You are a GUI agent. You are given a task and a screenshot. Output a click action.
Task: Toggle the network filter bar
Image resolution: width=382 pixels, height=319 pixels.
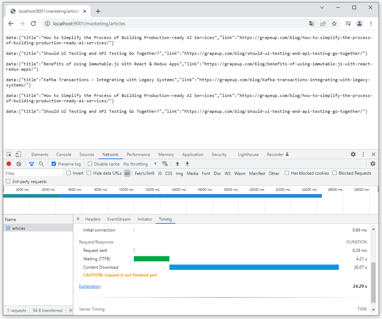tap(31, 164)
